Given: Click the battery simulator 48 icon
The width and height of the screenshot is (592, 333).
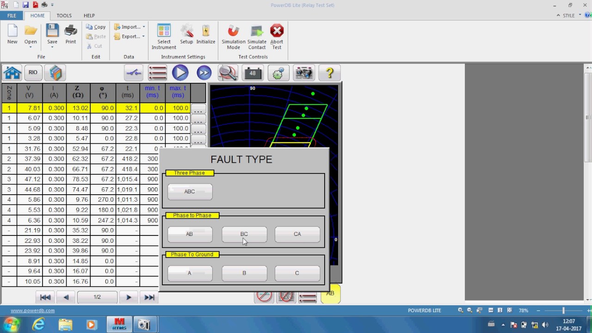Looking at the screenshot, I should click(x=253, y=73).
